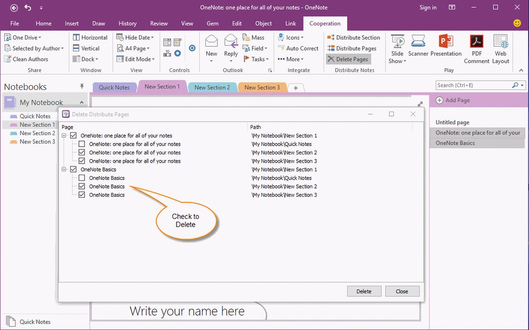Click the undo arrow in title bar
This screenshot has width=529, height=330.
[x=28, y=7]
